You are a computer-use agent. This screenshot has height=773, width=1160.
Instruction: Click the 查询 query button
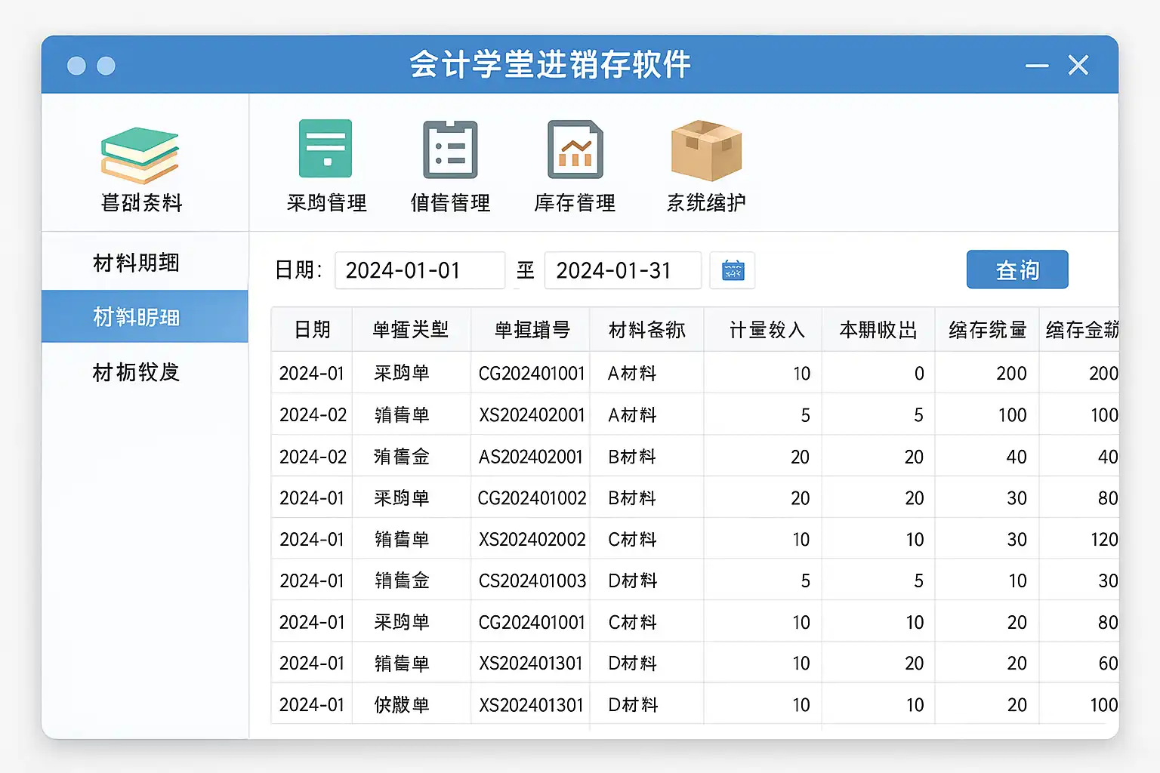click(x=1017, y=269)
